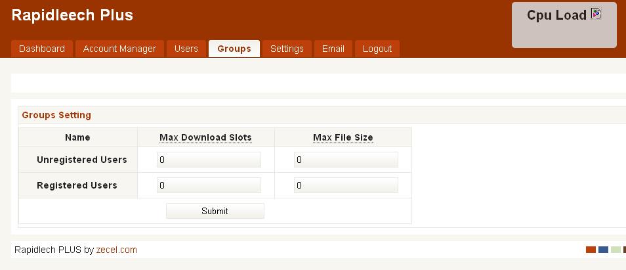Select the Groups tab
The image size is (626, 270).
point(234,49)
